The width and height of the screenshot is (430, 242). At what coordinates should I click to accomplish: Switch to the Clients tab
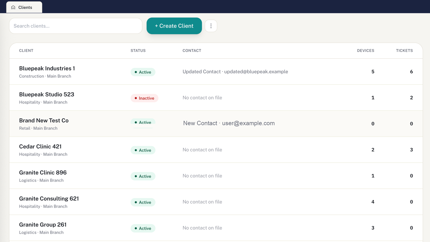pos(24,7)
